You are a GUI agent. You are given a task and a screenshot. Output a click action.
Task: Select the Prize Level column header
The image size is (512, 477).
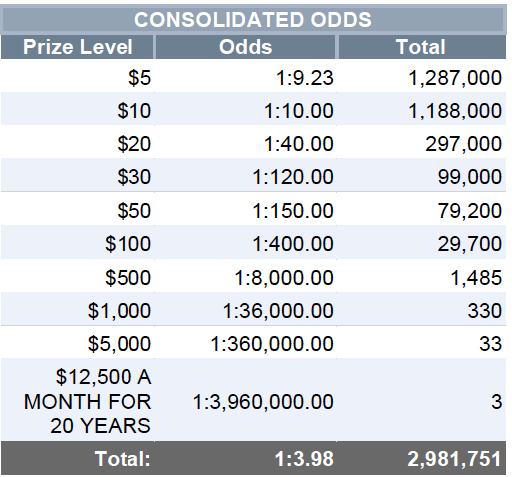(x=78, y=47)
